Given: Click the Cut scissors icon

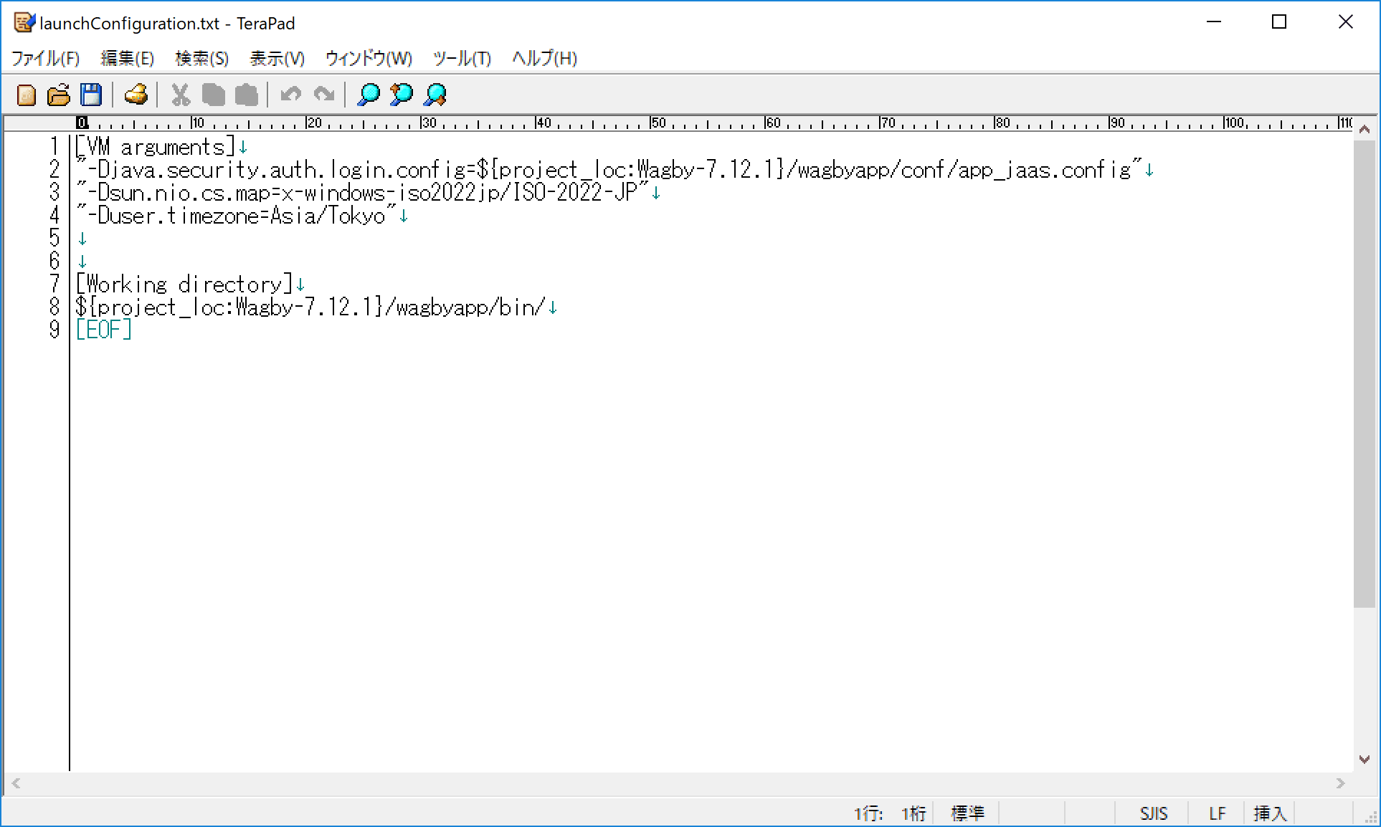Looking at the screenshot, I should click(180, 95).
